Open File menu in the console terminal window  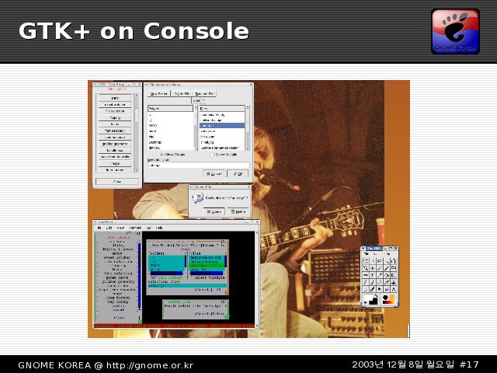tap(99, 228)
